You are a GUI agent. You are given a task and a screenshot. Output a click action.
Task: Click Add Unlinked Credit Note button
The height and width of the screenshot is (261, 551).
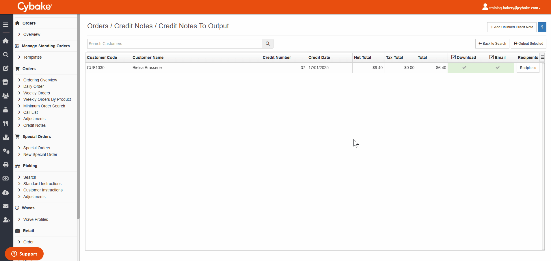[x=512, y=27]
